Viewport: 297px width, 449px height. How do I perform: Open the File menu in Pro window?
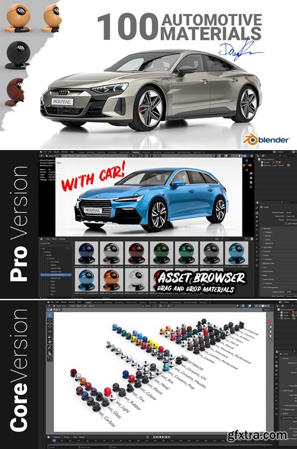click(45, 152)
